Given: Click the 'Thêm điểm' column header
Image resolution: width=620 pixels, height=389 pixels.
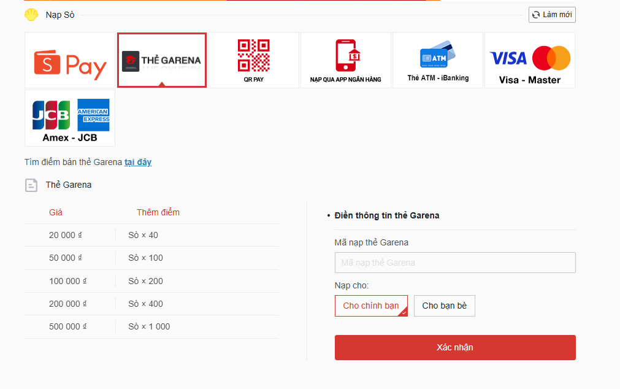Looking at the screenshot, I should 158,212.
